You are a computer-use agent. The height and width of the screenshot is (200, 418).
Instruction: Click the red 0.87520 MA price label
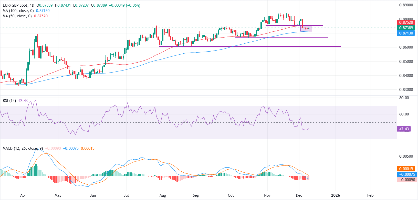click(406, 22)
